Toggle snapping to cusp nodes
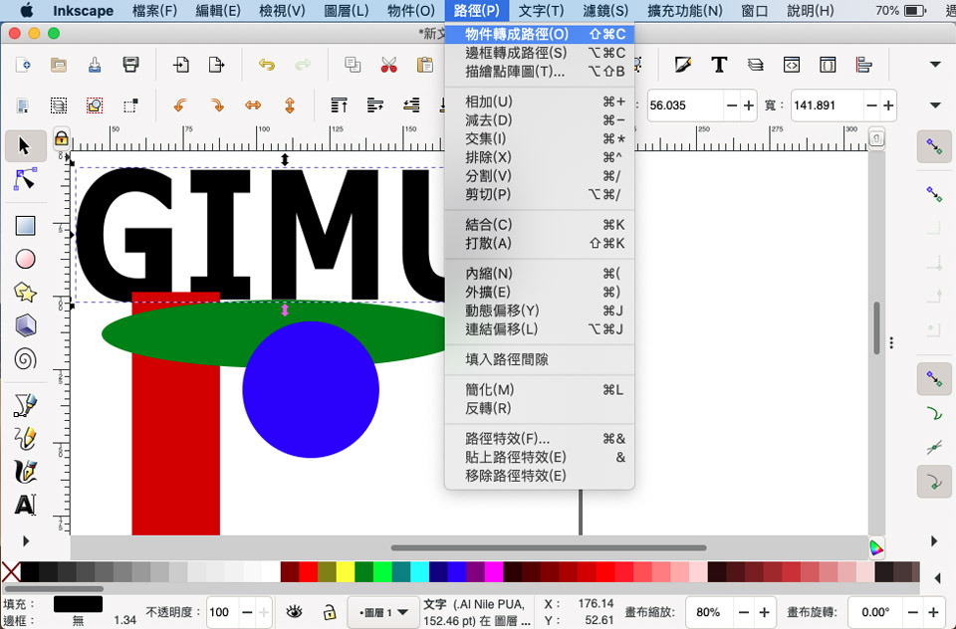 (x=934, y=482)
